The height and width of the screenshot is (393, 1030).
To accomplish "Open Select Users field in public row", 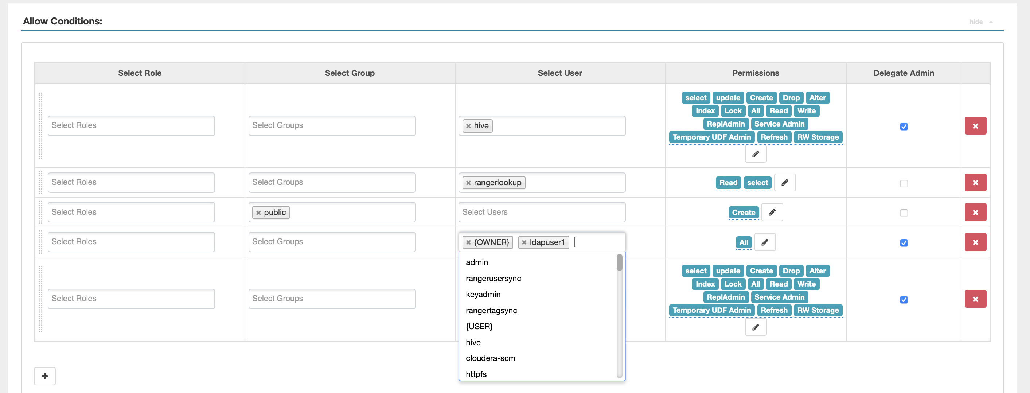I will (541, 212).
